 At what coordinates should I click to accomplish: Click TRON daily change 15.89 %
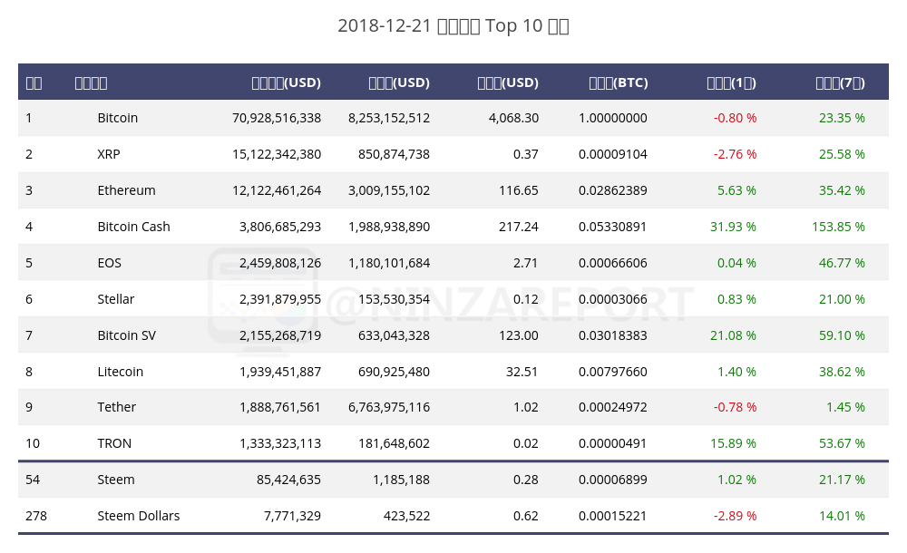(x=733, y=443)
